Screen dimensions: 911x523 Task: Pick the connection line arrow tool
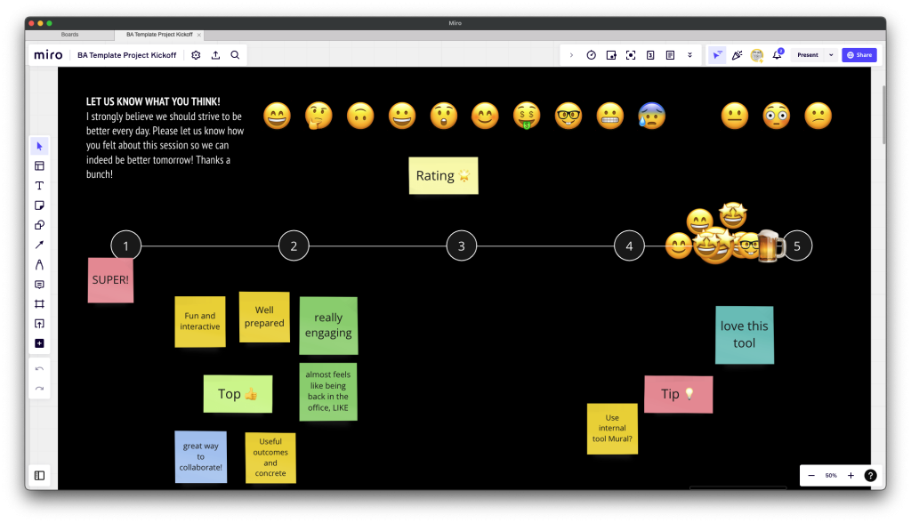click(x=39, y=245)
